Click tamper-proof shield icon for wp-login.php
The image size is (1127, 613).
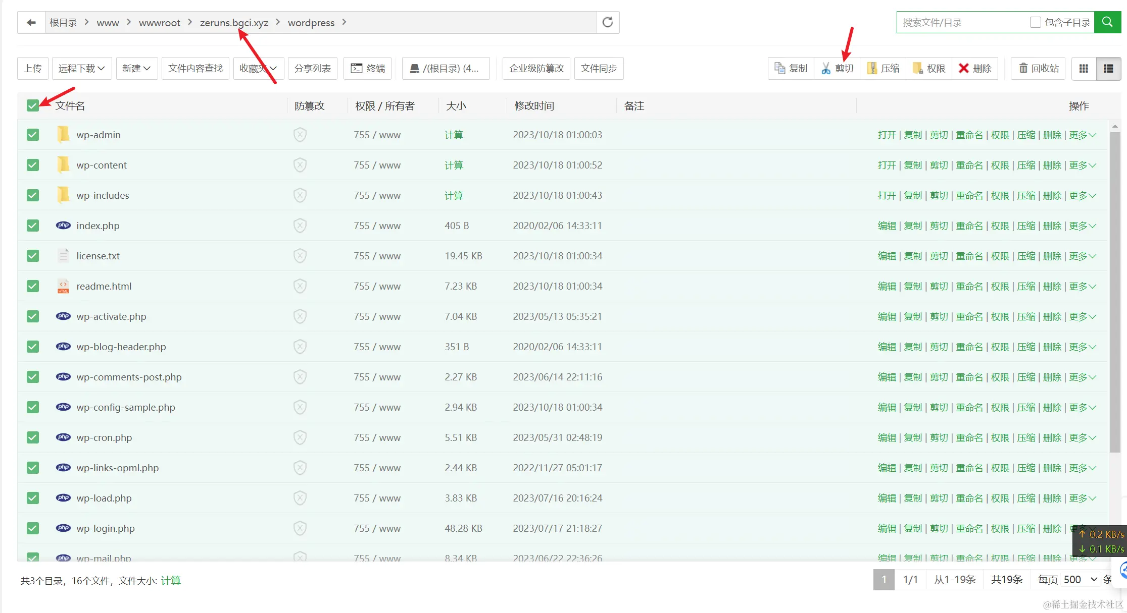(x=300, y=528)
